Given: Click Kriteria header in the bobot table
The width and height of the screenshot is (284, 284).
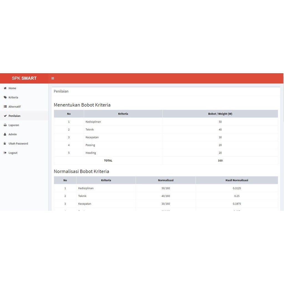Looking at the screenshot, I should click(123, 114).
